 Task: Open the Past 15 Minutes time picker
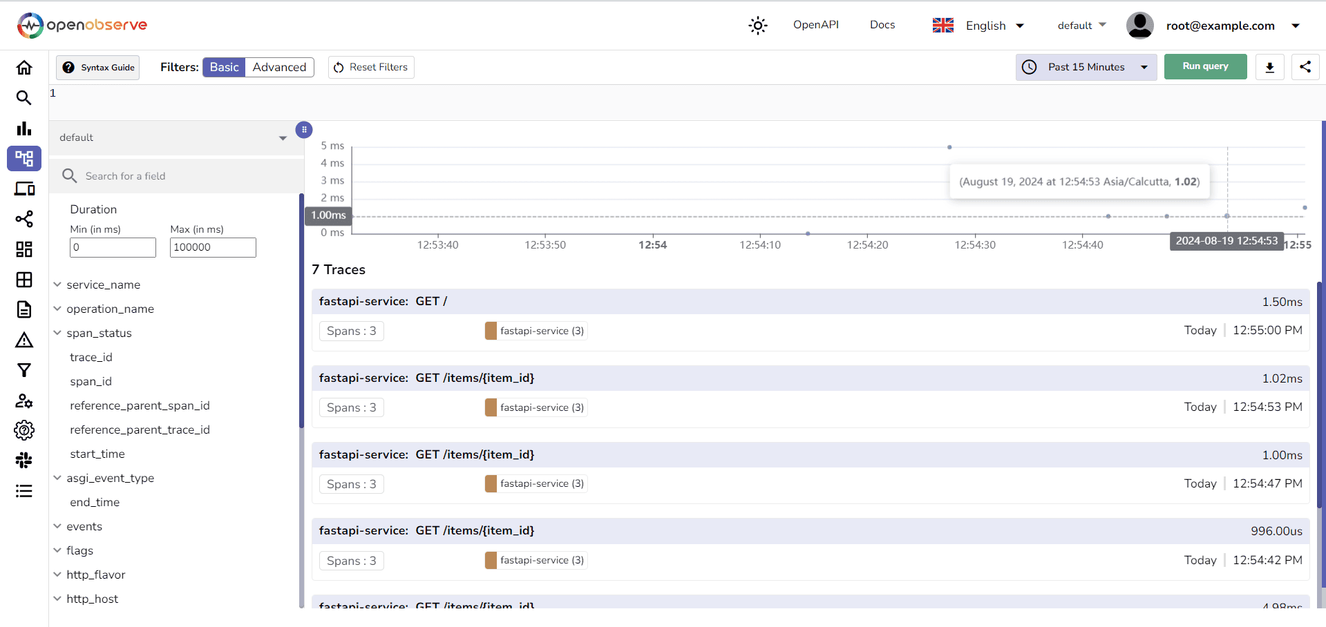[x=1085, y=67]
